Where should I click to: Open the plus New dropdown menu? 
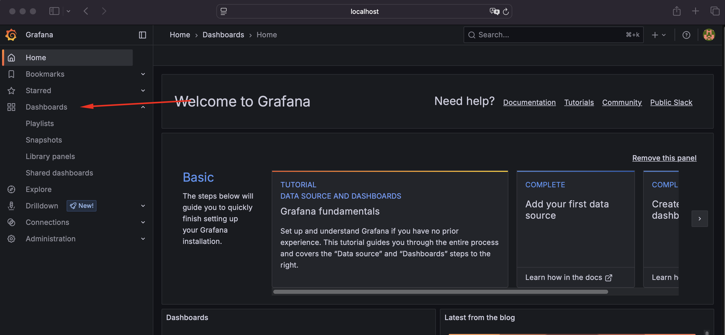[x=658, y=35]
